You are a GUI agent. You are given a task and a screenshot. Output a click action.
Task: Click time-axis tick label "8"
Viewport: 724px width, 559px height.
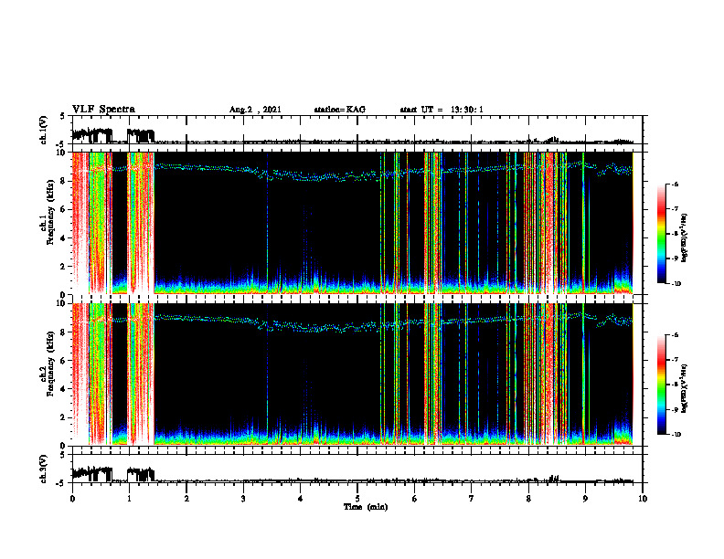[528, 499]
